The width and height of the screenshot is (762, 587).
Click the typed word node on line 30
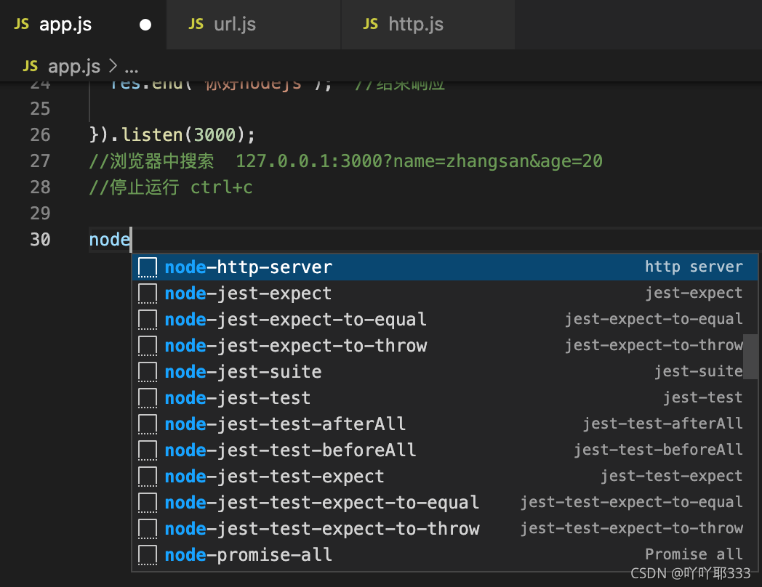click(110, 239)
